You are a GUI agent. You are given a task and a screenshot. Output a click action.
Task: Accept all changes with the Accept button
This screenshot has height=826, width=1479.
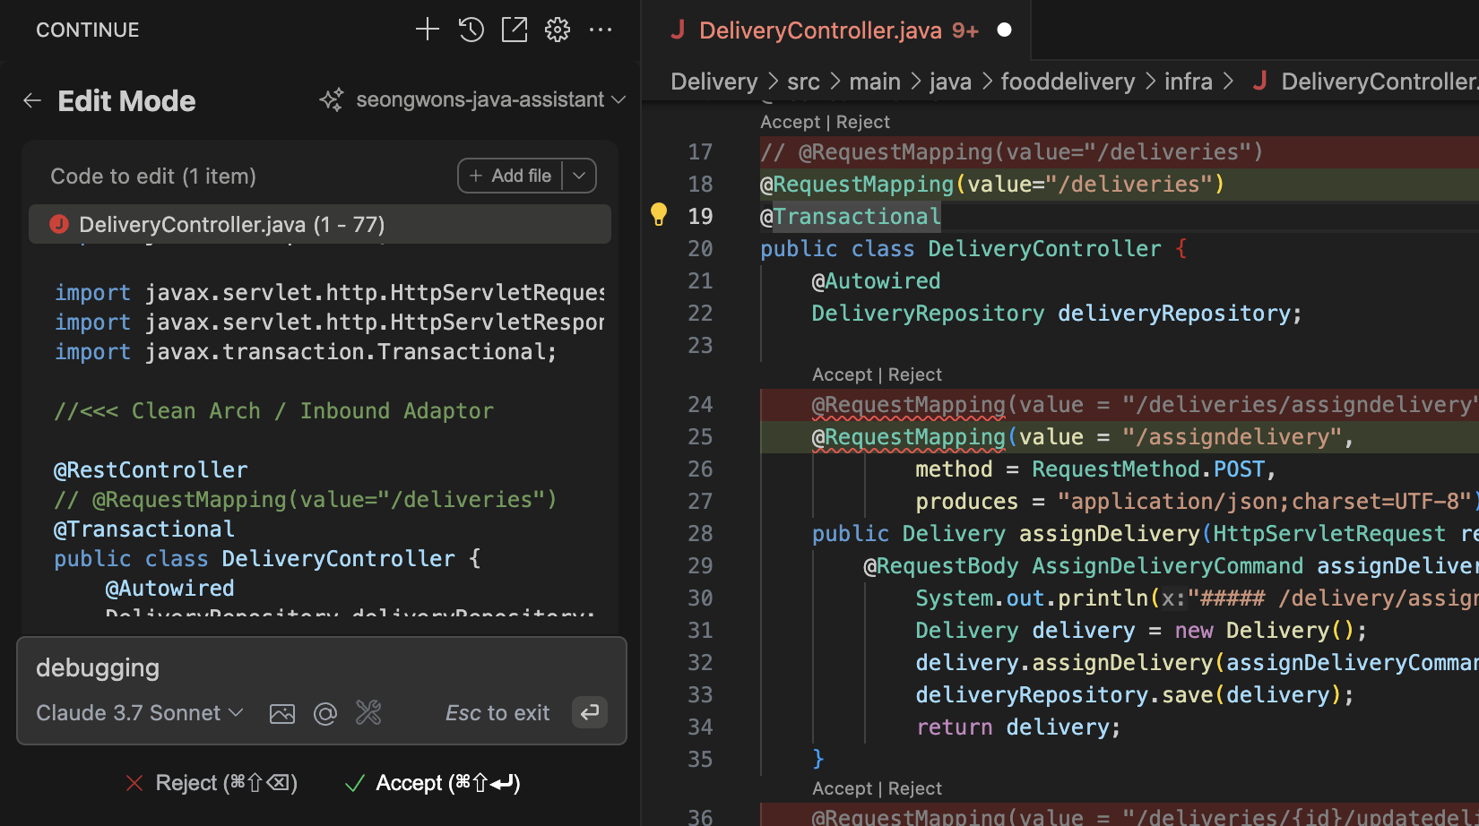(433, 783)
